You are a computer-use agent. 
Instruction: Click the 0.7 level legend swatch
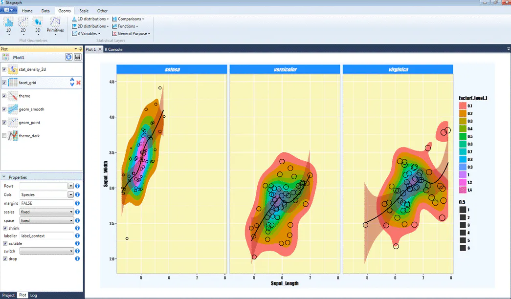tap(463, 152)
